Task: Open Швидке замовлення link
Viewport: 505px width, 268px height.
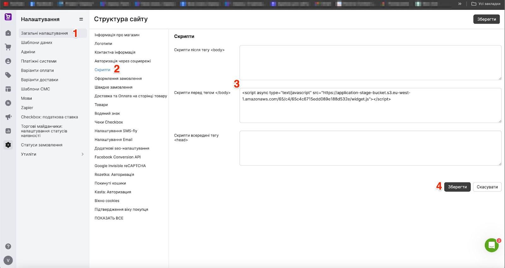Action: (114, 87)
